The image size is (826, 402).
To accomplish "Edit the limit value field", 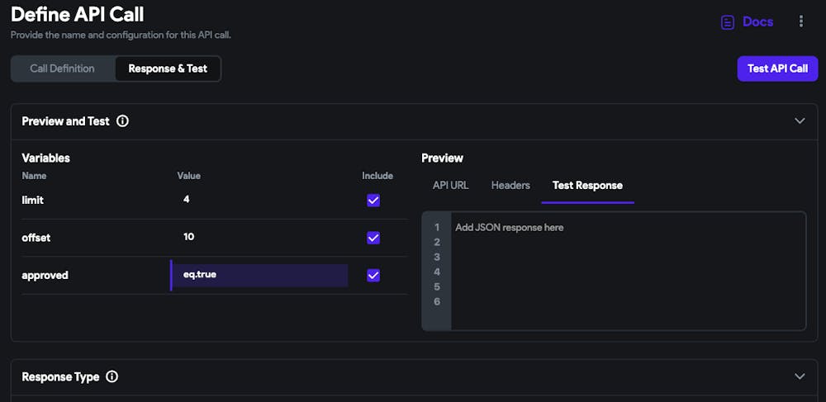I will [260, 200].
